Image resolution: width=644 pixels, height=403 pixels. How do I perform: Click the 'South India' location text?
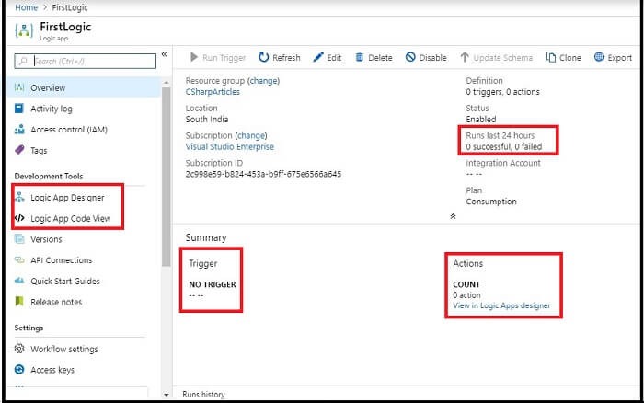click(x=207, y=119)
